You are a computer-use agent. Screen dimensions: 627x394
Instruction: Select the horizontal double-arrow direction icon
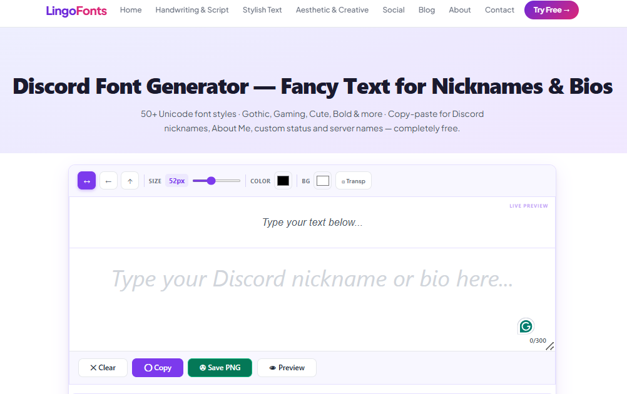[87, 181]
